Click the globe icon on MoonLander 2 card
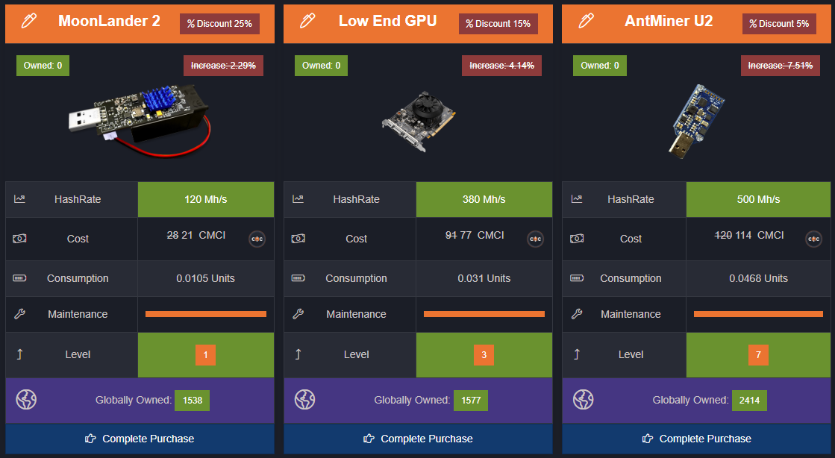 26,399
